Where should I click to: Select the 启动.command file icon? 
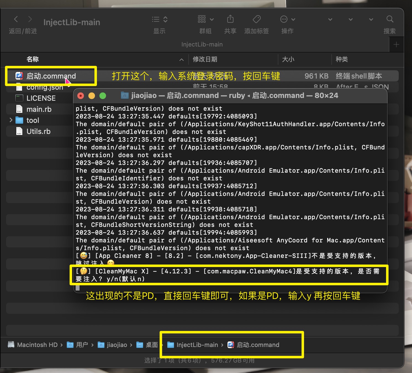click(x=19, y=76)
